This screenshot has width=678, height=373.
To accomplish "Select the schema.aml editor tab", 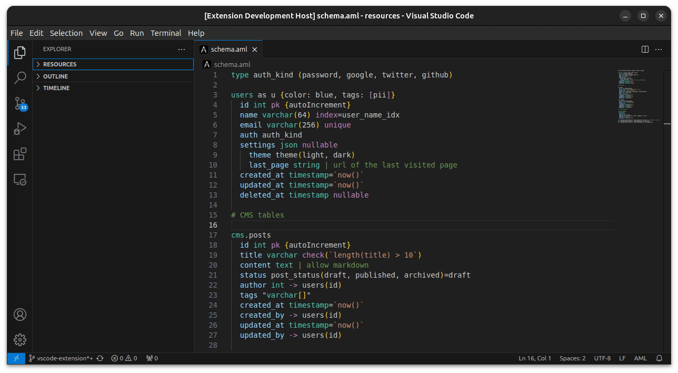I will click(x=228, y=50).
